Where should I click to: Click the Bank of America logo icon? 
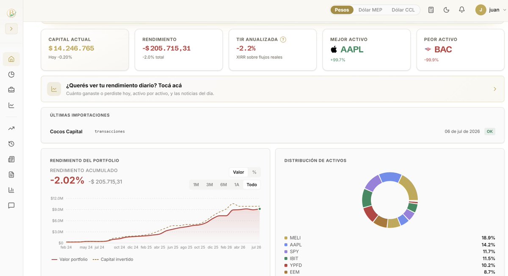pos(428,49)
